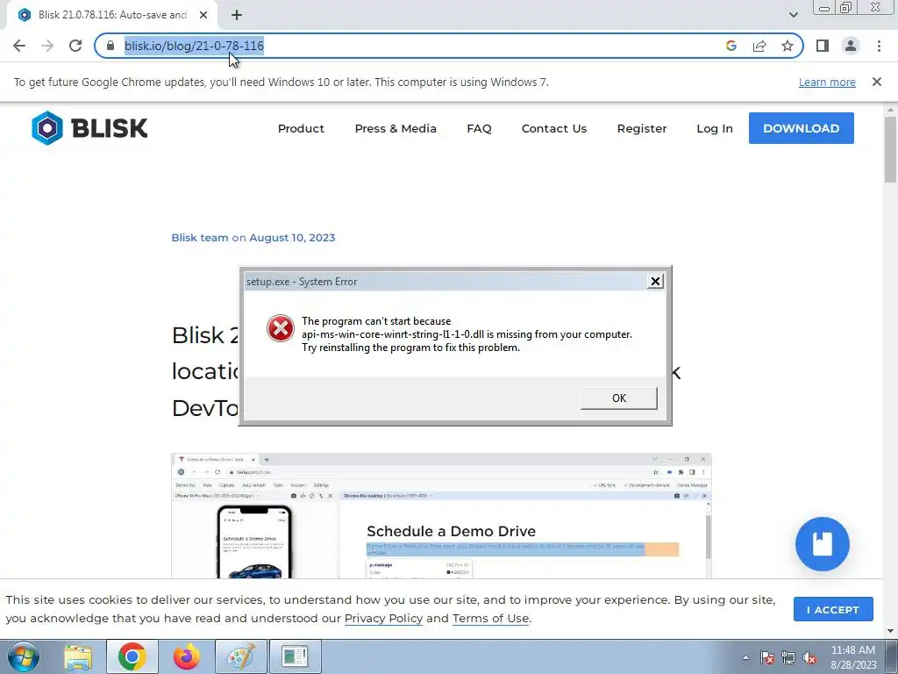The width and height of the screenshot is (898, 674).
Task: Click the scrollbar down arrow
Action: 890,631
